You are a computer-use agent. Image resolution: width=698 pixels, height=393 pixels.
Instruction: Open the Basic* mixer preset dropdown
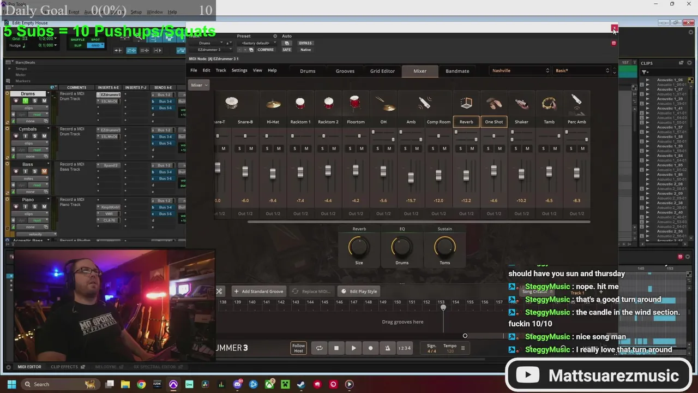click(582, 70)
